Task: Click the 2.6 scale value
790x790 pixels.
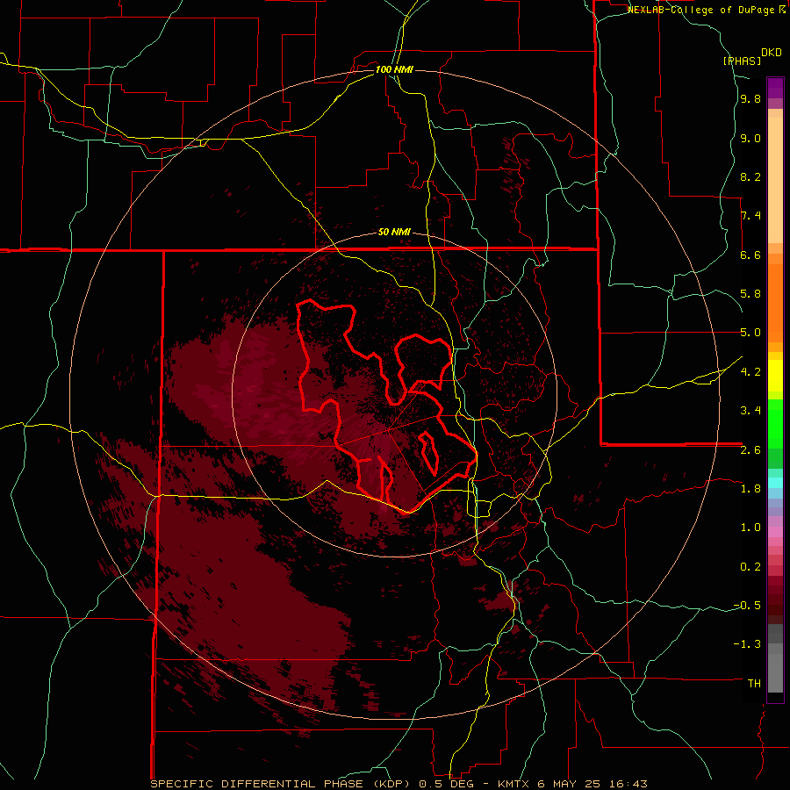Action: click(750, 450)
